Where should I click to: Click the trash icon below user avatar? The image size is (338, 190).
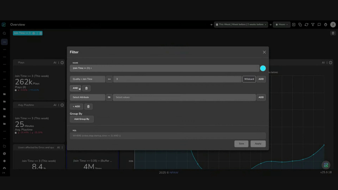pyautogui.click(x=333, y=33)
